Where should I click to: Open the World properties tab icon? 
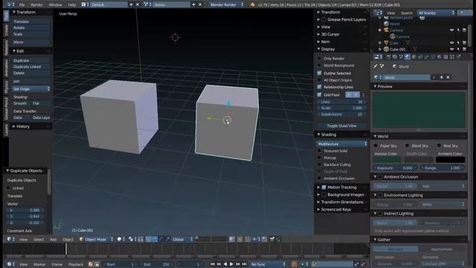408,57
